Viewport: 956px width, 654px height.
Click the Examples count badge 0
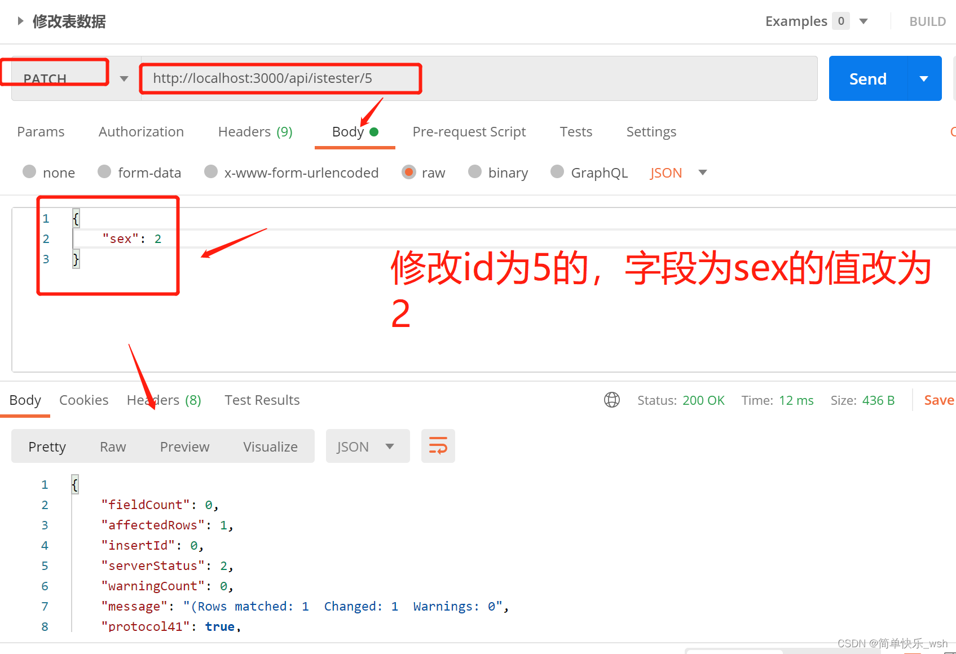point(841,21)
